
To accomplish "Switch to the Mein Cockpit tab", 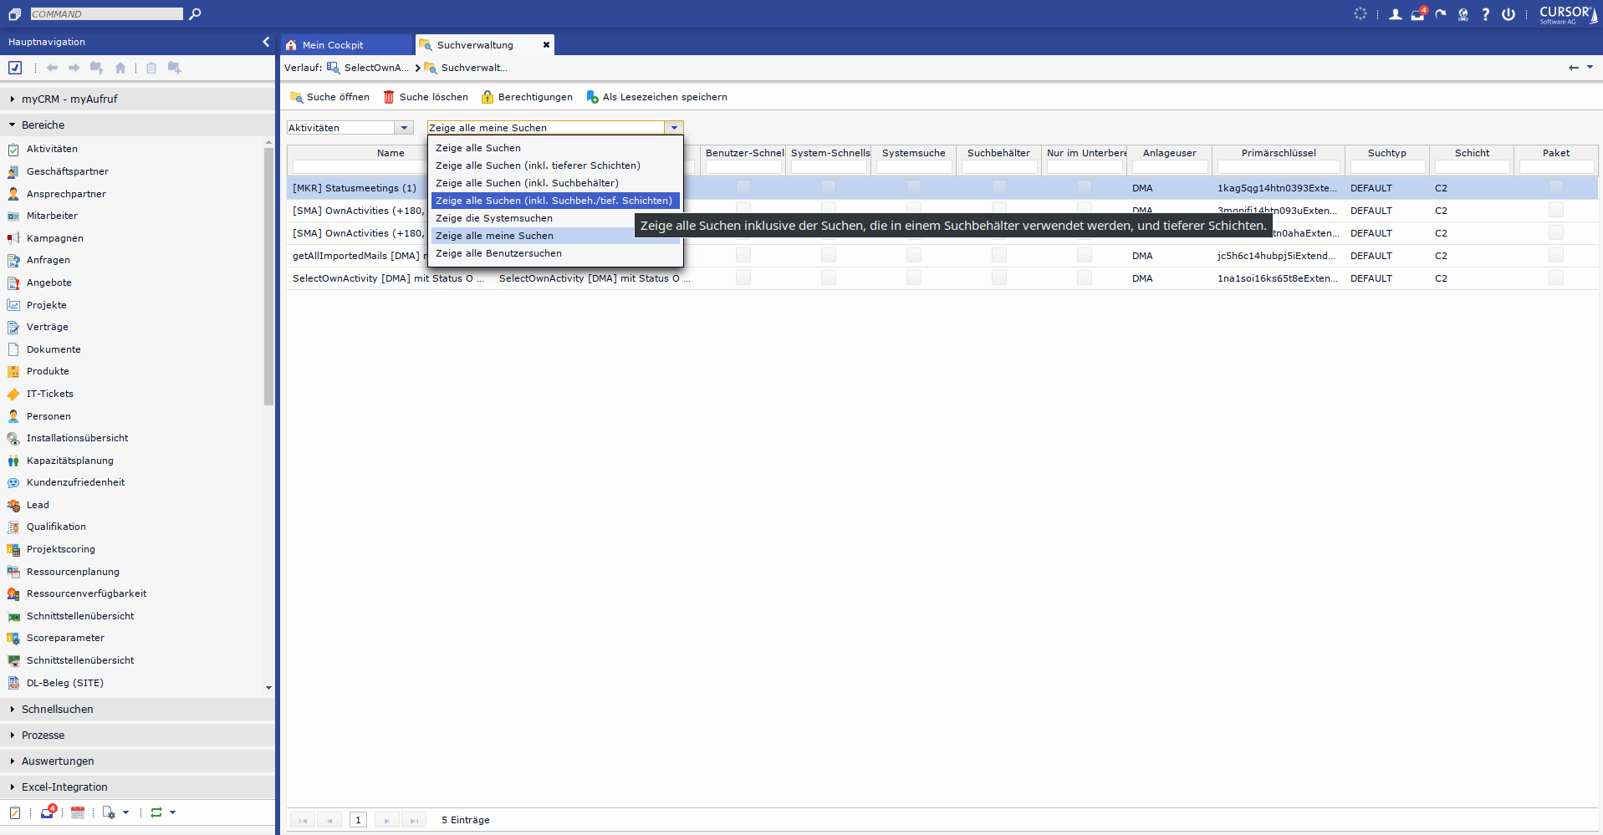I will click(333, 45).
